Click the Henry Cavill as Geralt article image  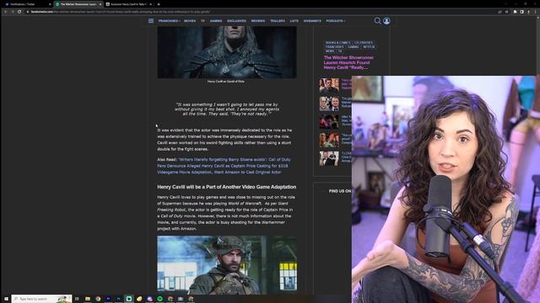(x=227, y=52)
